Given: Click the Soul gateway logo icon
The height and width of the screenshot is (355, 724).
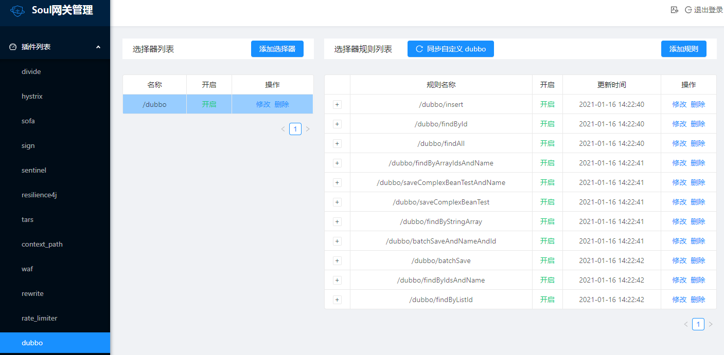Looking at the screenshot, I should [x=17, y=10].
